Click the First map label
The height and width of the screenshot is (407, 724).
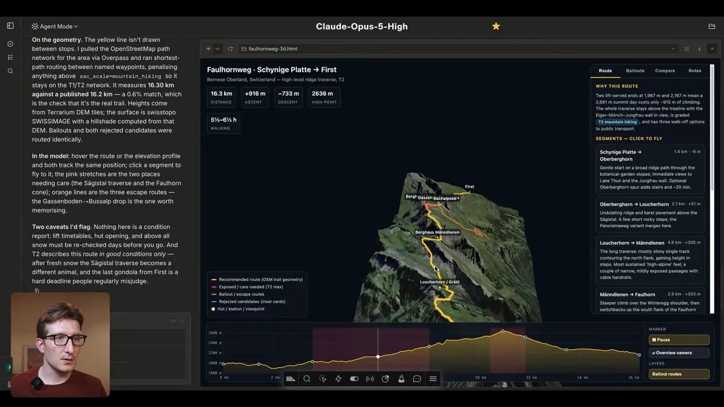point(469,187)
